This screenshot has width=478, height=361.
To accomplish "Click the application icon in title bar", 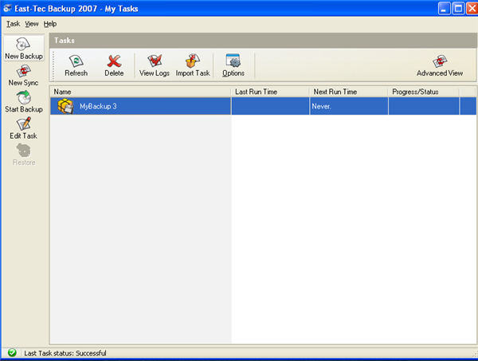I will (x=7, y=8).
